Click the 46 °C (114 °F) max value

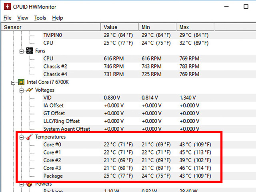[x=195, y=168]
